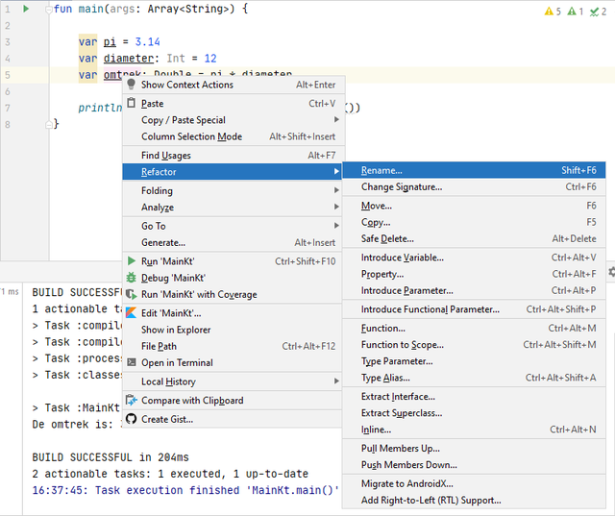Click the Compare with Clipboard icon
Viewport: 615px width, 516px height.
coord(132,401)
